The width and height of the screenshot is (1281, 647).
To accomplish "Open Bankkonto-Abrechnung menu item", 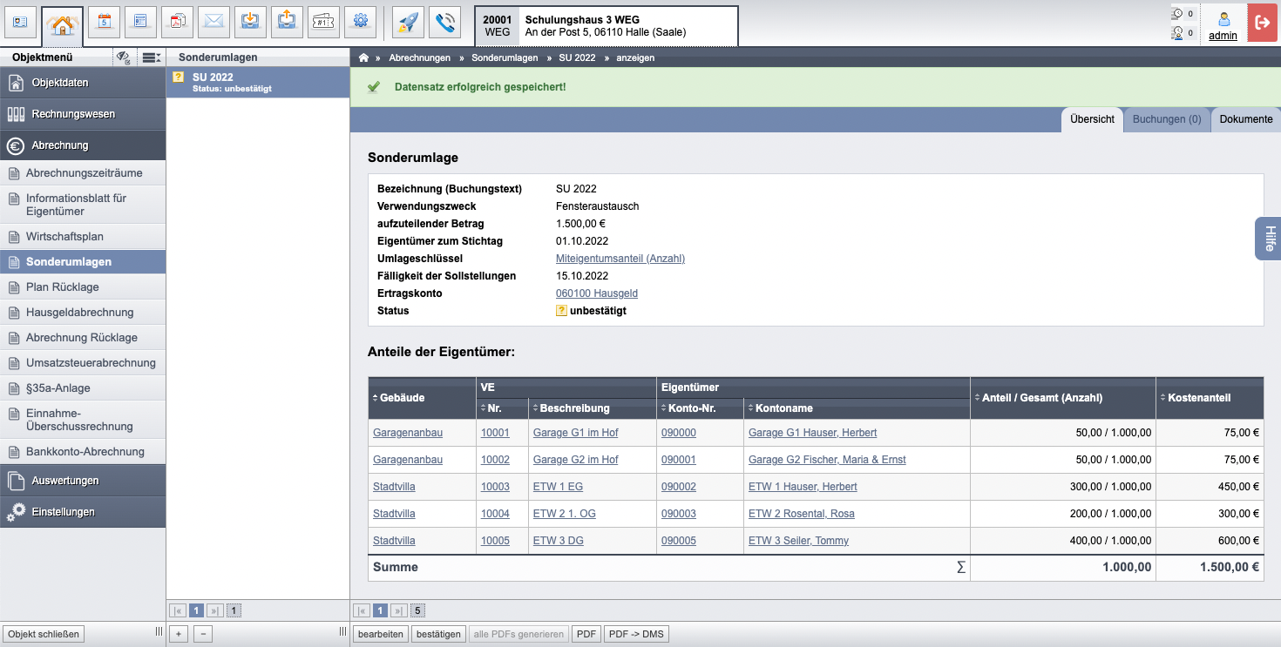I will [x=83, y=452].
